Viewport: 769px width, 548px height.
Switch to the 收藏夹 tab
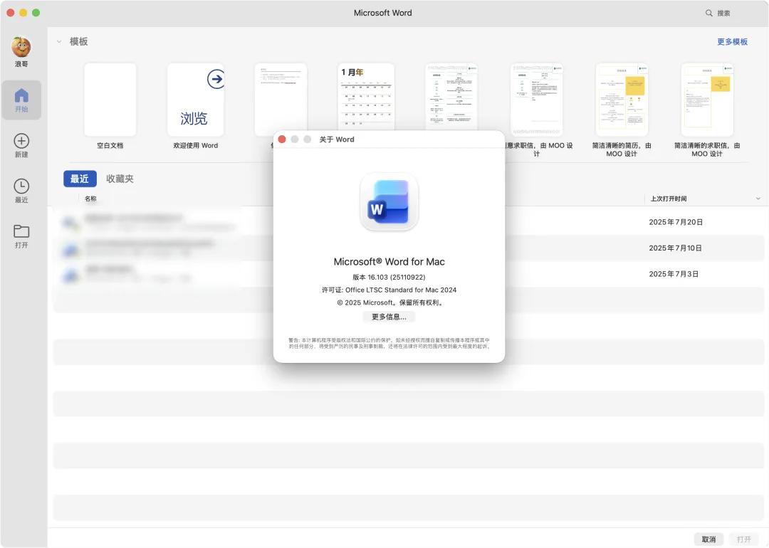tap(120, 179)
